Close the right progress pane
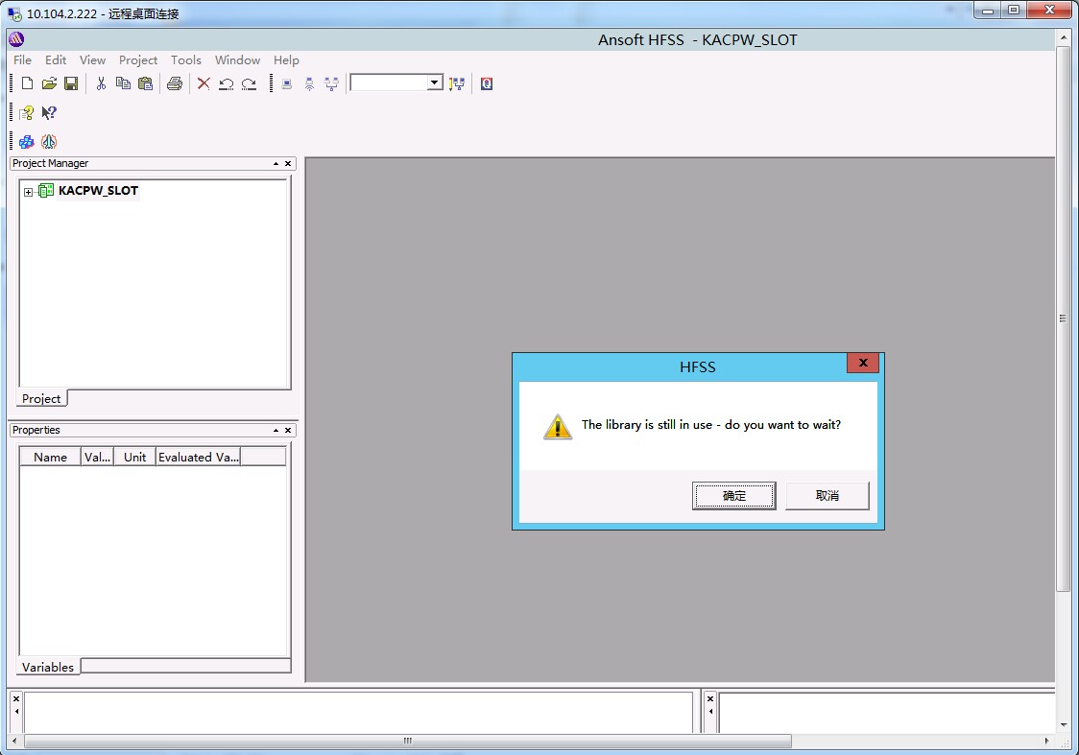Image resolution: width=1079 pixels, height=755 pixels. 710,698
